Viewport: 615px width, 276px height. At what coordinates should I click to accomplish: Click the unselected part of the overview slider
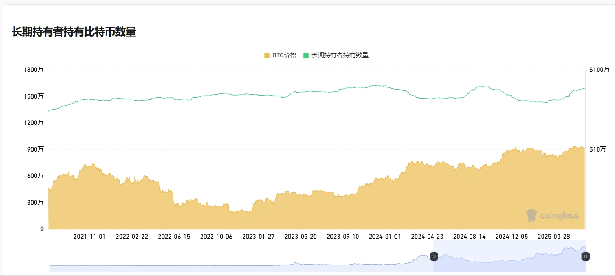pyautogui.click(x=241, y=256)
